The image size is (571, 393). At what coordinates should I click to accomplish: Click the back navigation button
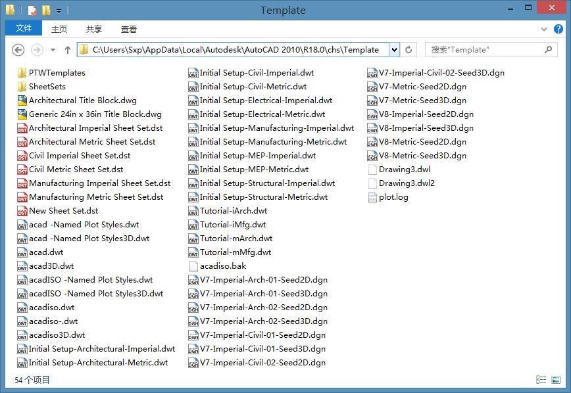click(x=18, y=50)
